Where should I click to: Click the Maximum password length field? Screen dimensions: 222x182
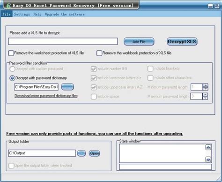[x=197, y=96]
